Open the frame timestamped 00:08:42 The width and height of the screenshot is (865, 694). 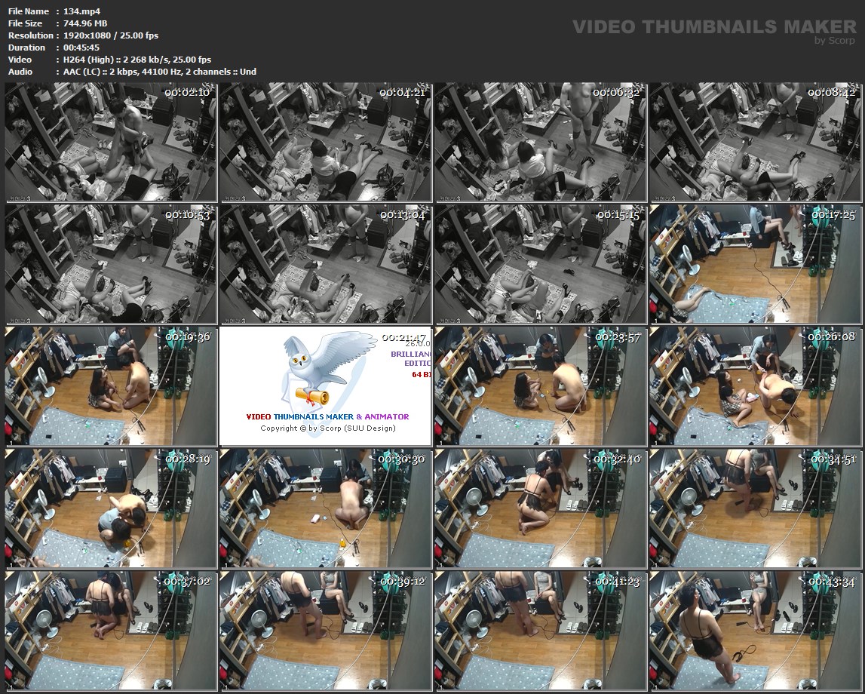[x=755, y=143]
